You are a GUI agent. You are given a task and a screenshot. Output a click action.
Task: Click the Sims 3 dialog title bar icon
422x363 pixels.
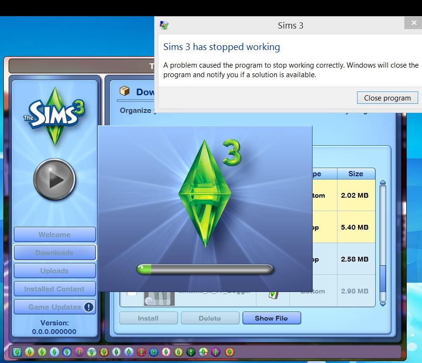(x=164, y=25)
